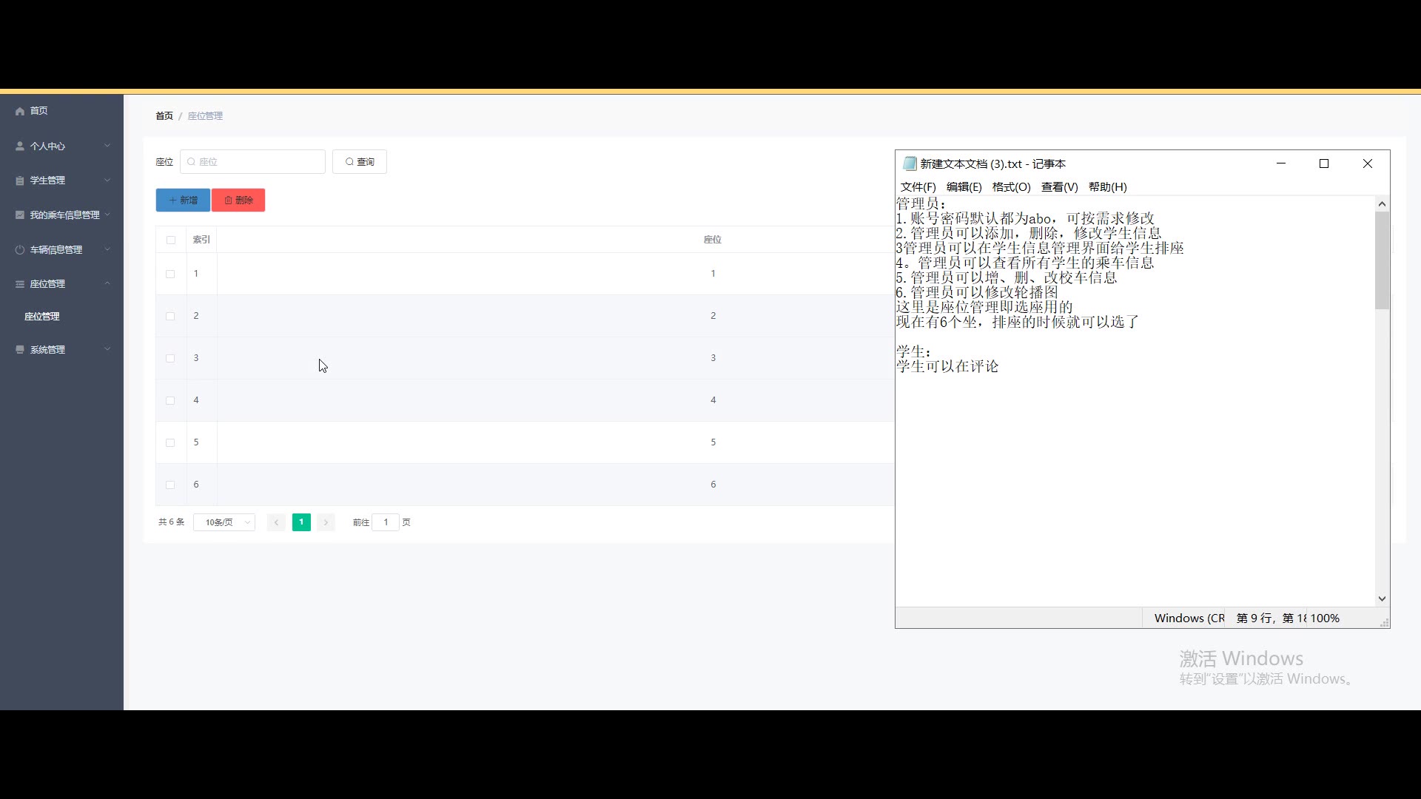Collapse the 座位管理 menu chevron
Screen dimensions: 1421x799
point(107,284)
